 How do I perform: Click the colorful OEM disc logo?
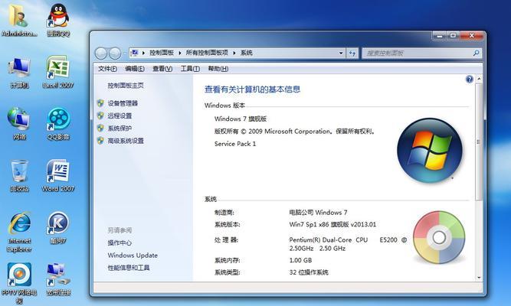point(439,237)
